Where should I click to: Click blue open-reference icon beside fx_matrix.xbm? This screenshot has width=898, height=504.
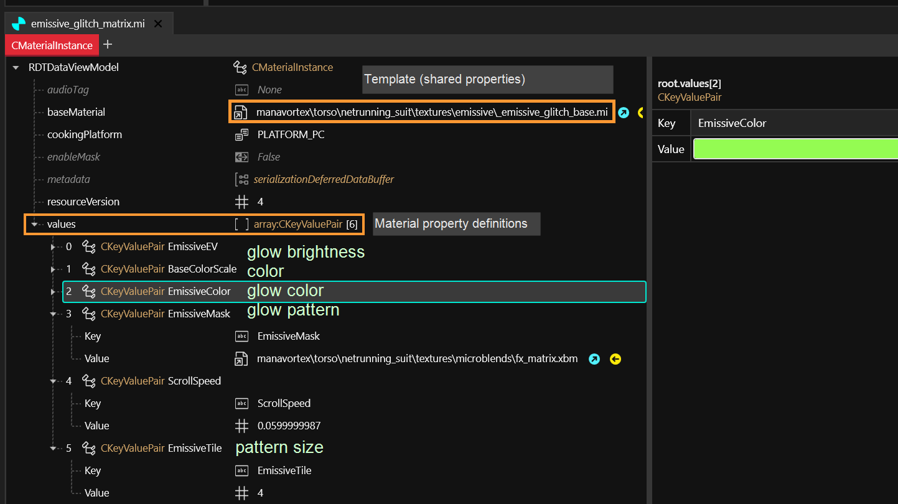point(594,359)
